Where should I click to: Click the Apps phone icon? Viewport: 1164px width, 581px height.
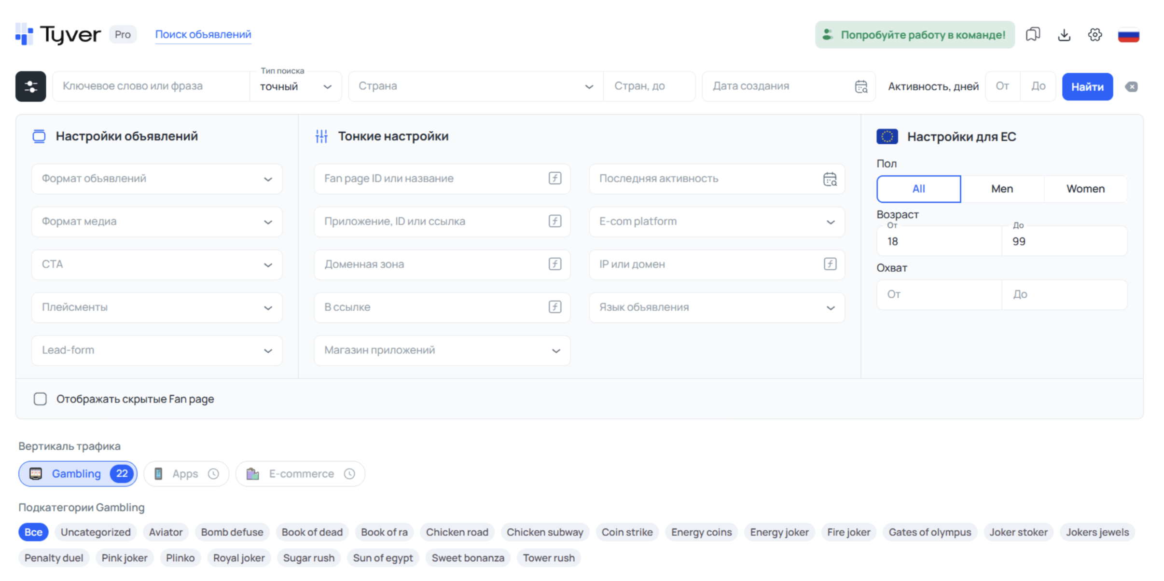coord(158,474)
